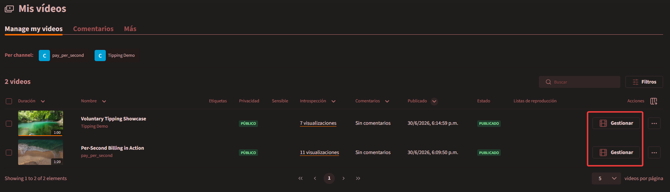This screenshot has width=670, height=192.
Task: Click the Tipping Demo channel name under first video
Action: point(94,127)
